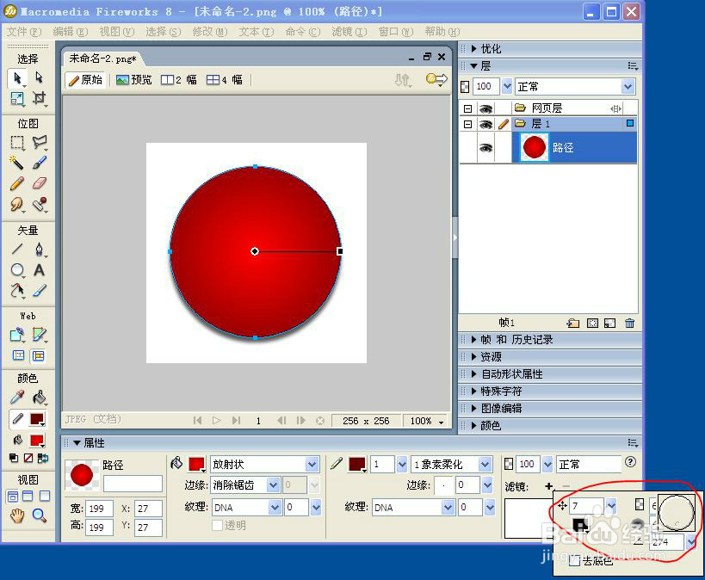Image resolution: width=705 pixels, height=580 pixels.
Task: Open layer blend mode 正常 dropdown
Action: (628, 86)
